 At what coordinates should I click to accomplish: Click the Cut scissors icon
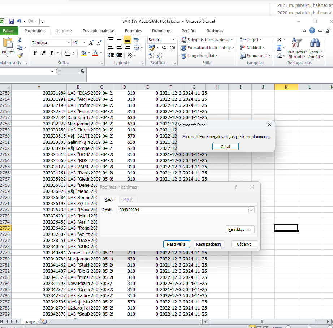click(20, 40)
